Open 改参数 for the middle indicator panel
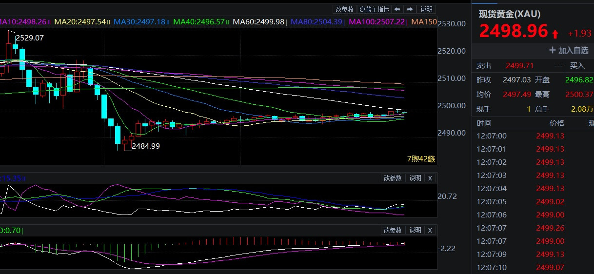594x274 pixels. (393, 178)
